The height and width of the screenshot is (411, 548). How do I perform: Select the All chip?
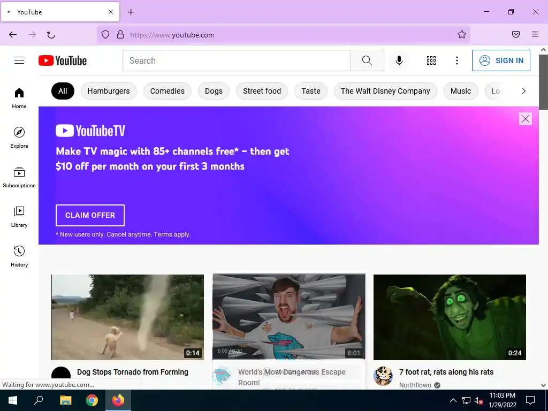tap(63, 91)
